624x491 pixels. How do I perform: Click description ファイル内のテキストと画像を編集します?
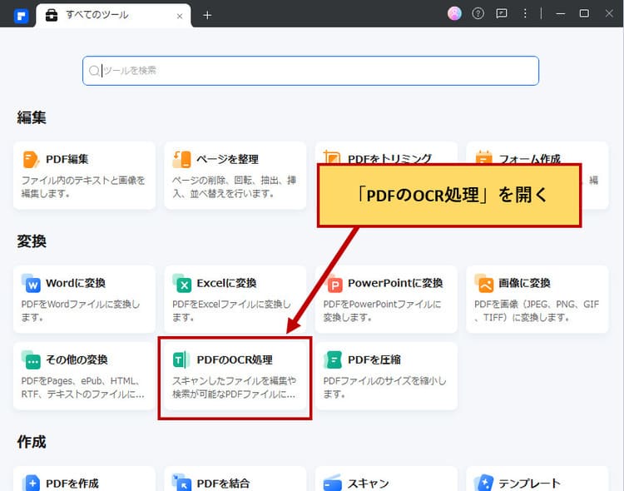click(x=83, y=186)
